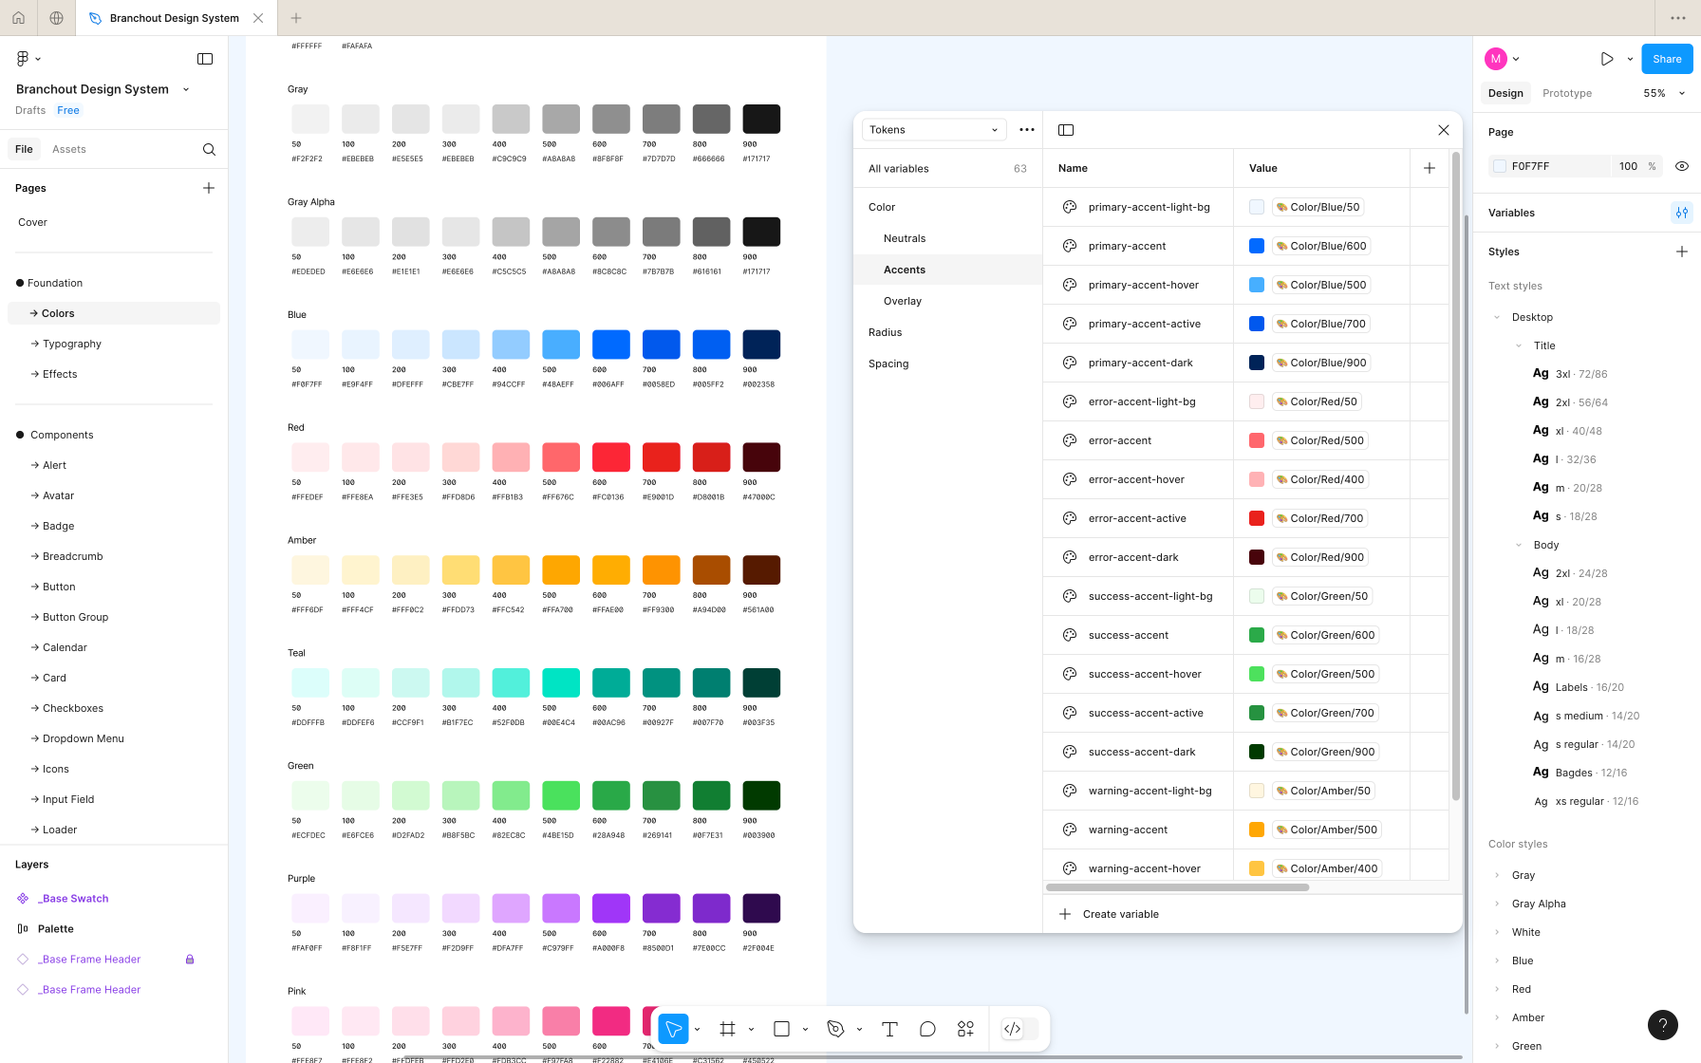The image size is (1701, 1063).
Task: Open the Tokens collection dropdown
Action: pyautogui.click(x=933, y=129)
